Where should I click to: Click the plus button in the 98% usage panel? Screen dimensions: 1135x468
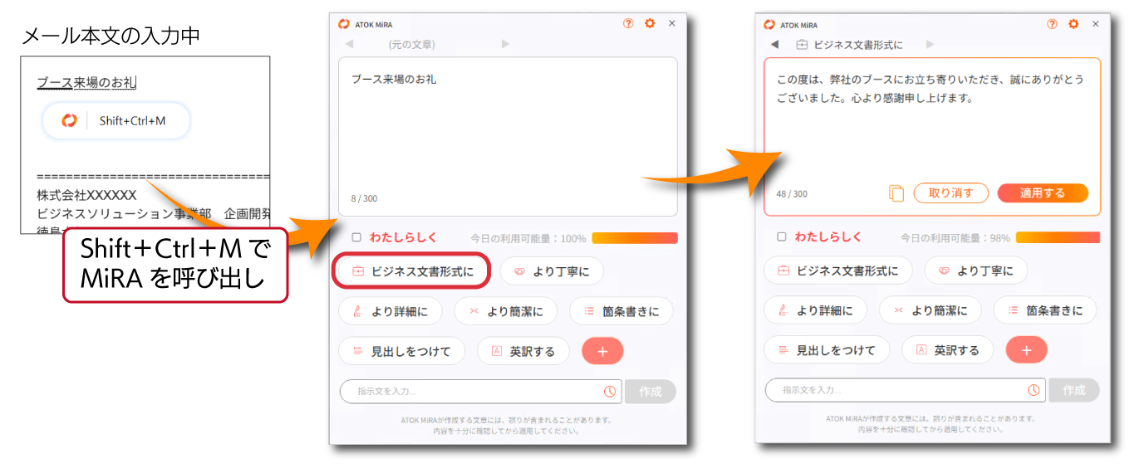coord(1026,350)
